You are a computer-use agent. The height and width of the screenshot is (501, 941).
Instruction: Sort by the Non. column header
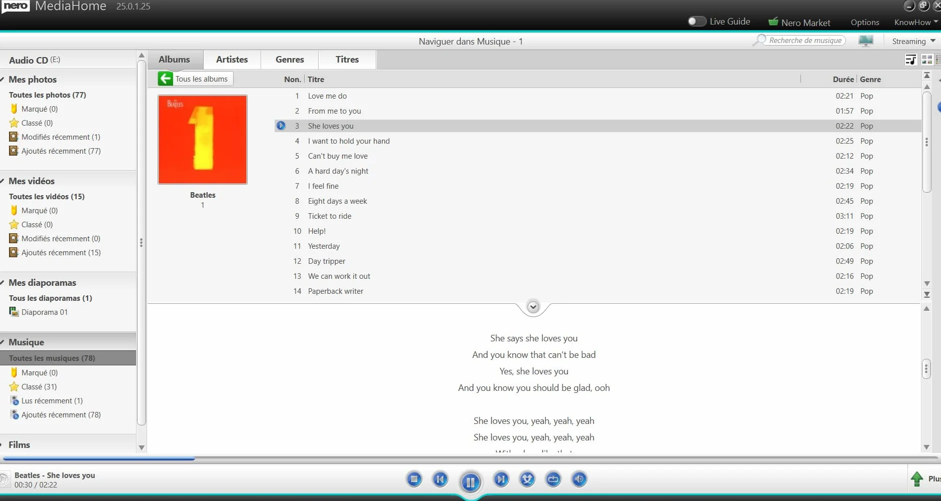[x=293, y=79]
